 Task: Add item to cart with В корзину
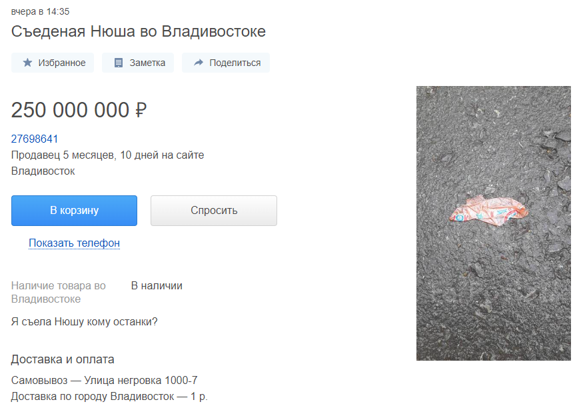(74, 211)
